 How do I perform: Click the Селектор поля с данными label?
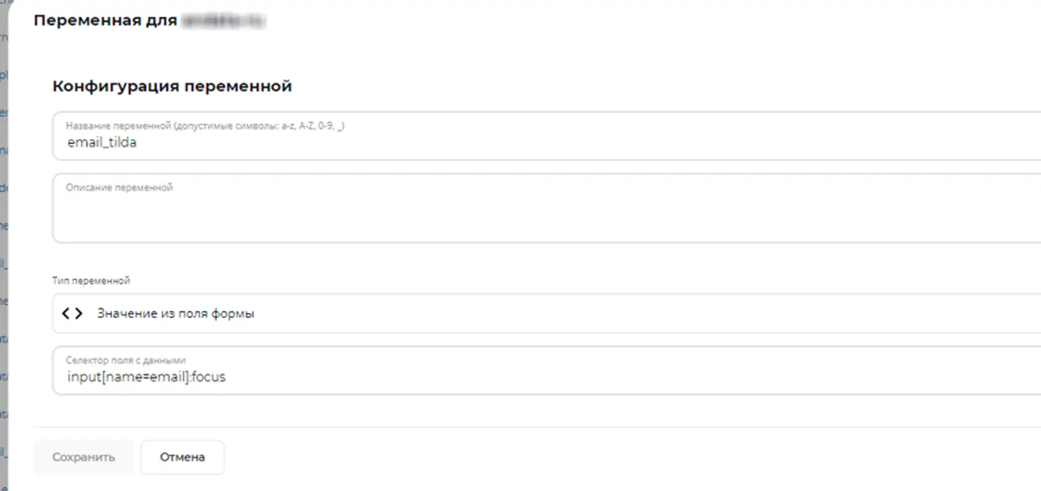pos(126,360)
